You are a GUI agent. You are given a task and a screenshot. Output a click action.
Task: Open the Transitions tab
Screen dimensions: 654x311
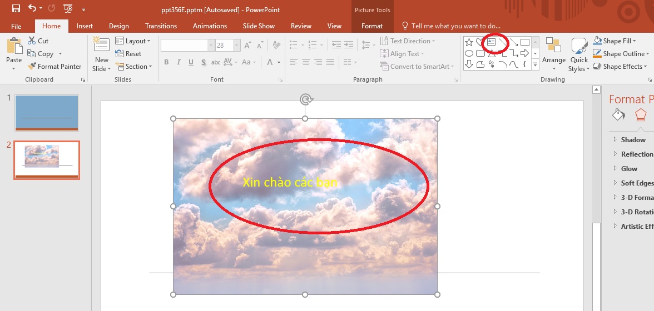click(161, 26)
